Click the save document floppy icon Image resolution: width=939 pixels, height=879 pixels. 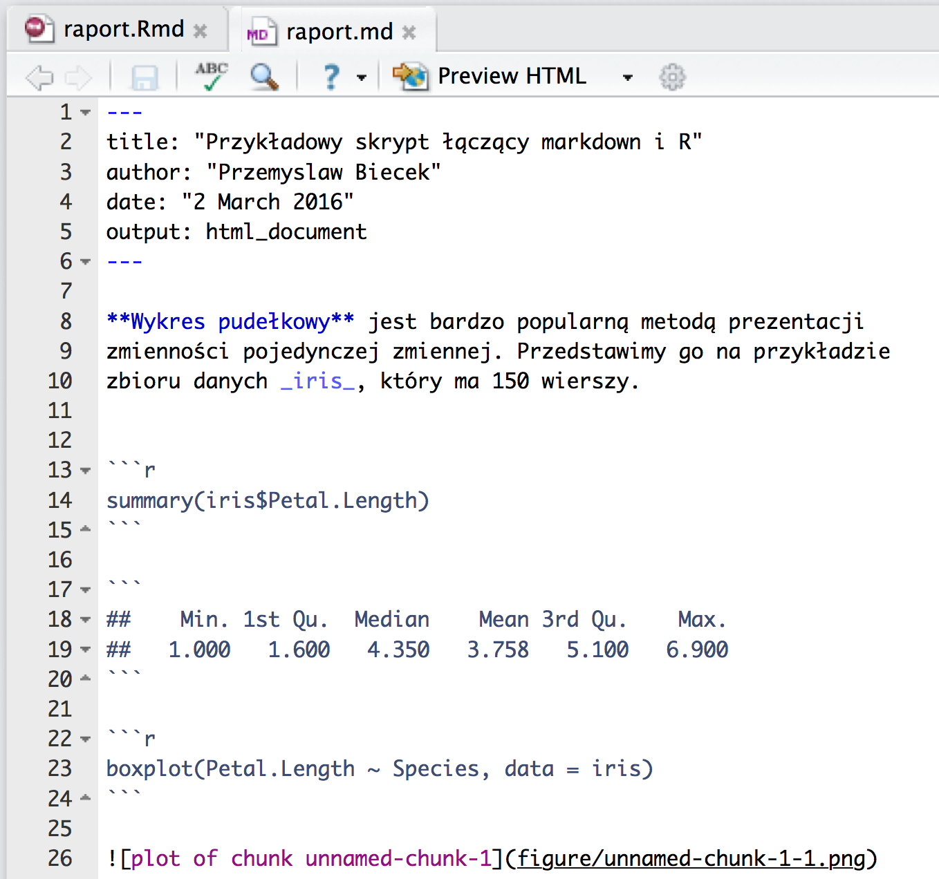(x=145, y=77)
